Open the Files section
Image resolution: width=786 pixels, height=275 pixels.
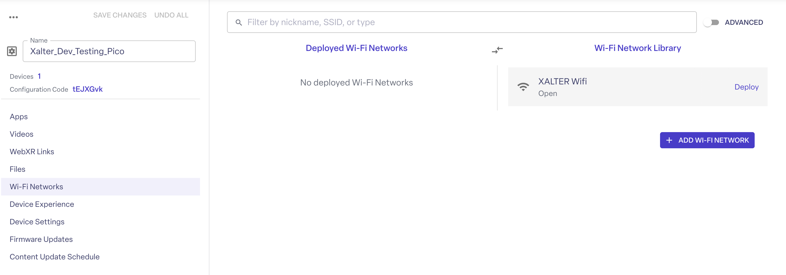tap(101, 169)
